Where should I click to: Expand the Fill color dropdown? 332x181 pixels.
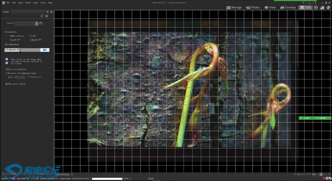pos(23,77)
